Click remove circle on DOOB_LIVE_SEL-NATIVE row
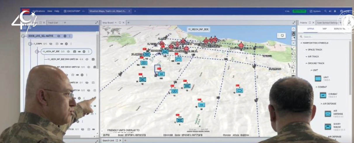This screenshot has width=354, height=143. point(65,36)
